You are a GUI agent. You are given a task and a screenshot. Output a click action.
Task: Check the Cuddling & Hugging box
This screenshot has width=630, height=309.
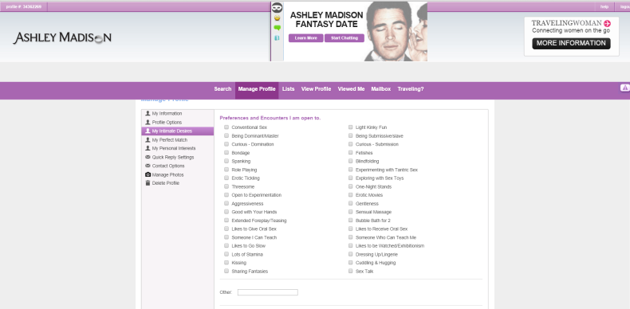[350, 263]
